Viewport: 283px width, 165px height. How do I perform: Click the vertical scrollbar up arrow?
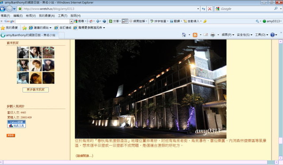[280, 41]
